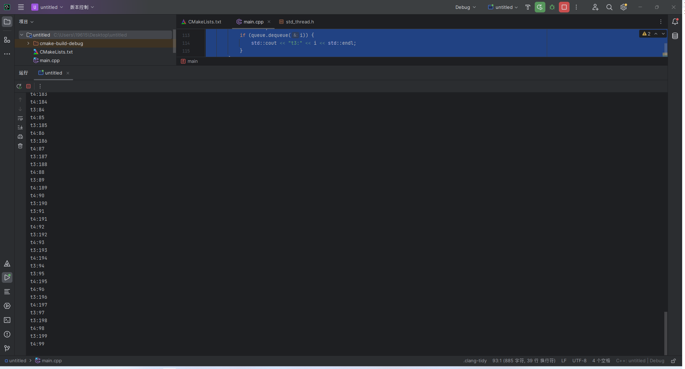Open the CMake tool window icon
Image resolution: width=685 pixels, height=369 pixels.
[x=7, y=264]
